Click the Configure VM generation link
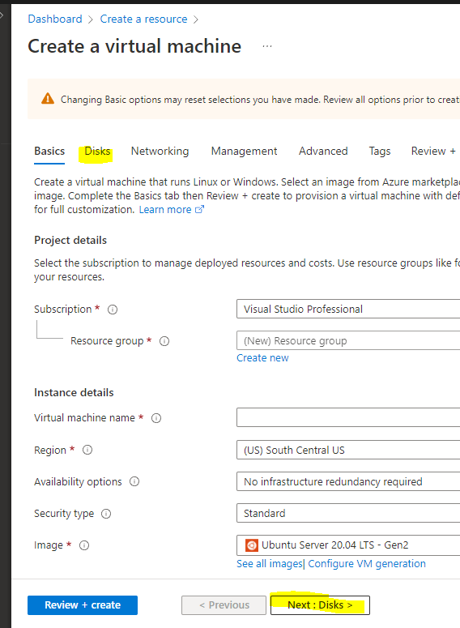 coord(367,564)
